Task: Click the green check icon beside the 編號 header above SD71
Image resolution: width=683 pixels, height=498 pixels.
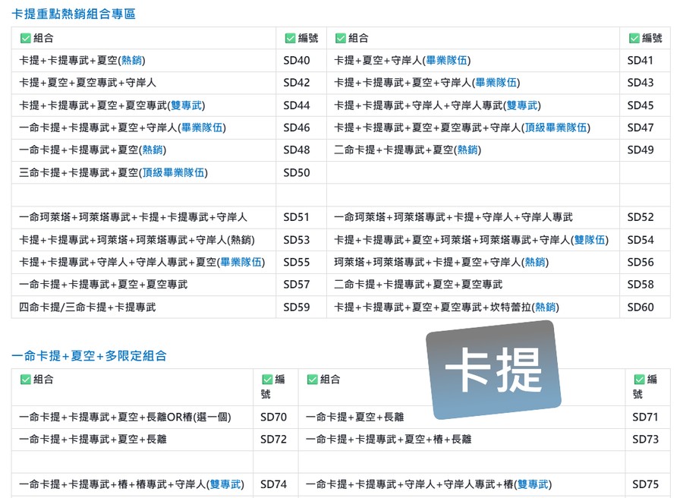Action: pos(640,380)
